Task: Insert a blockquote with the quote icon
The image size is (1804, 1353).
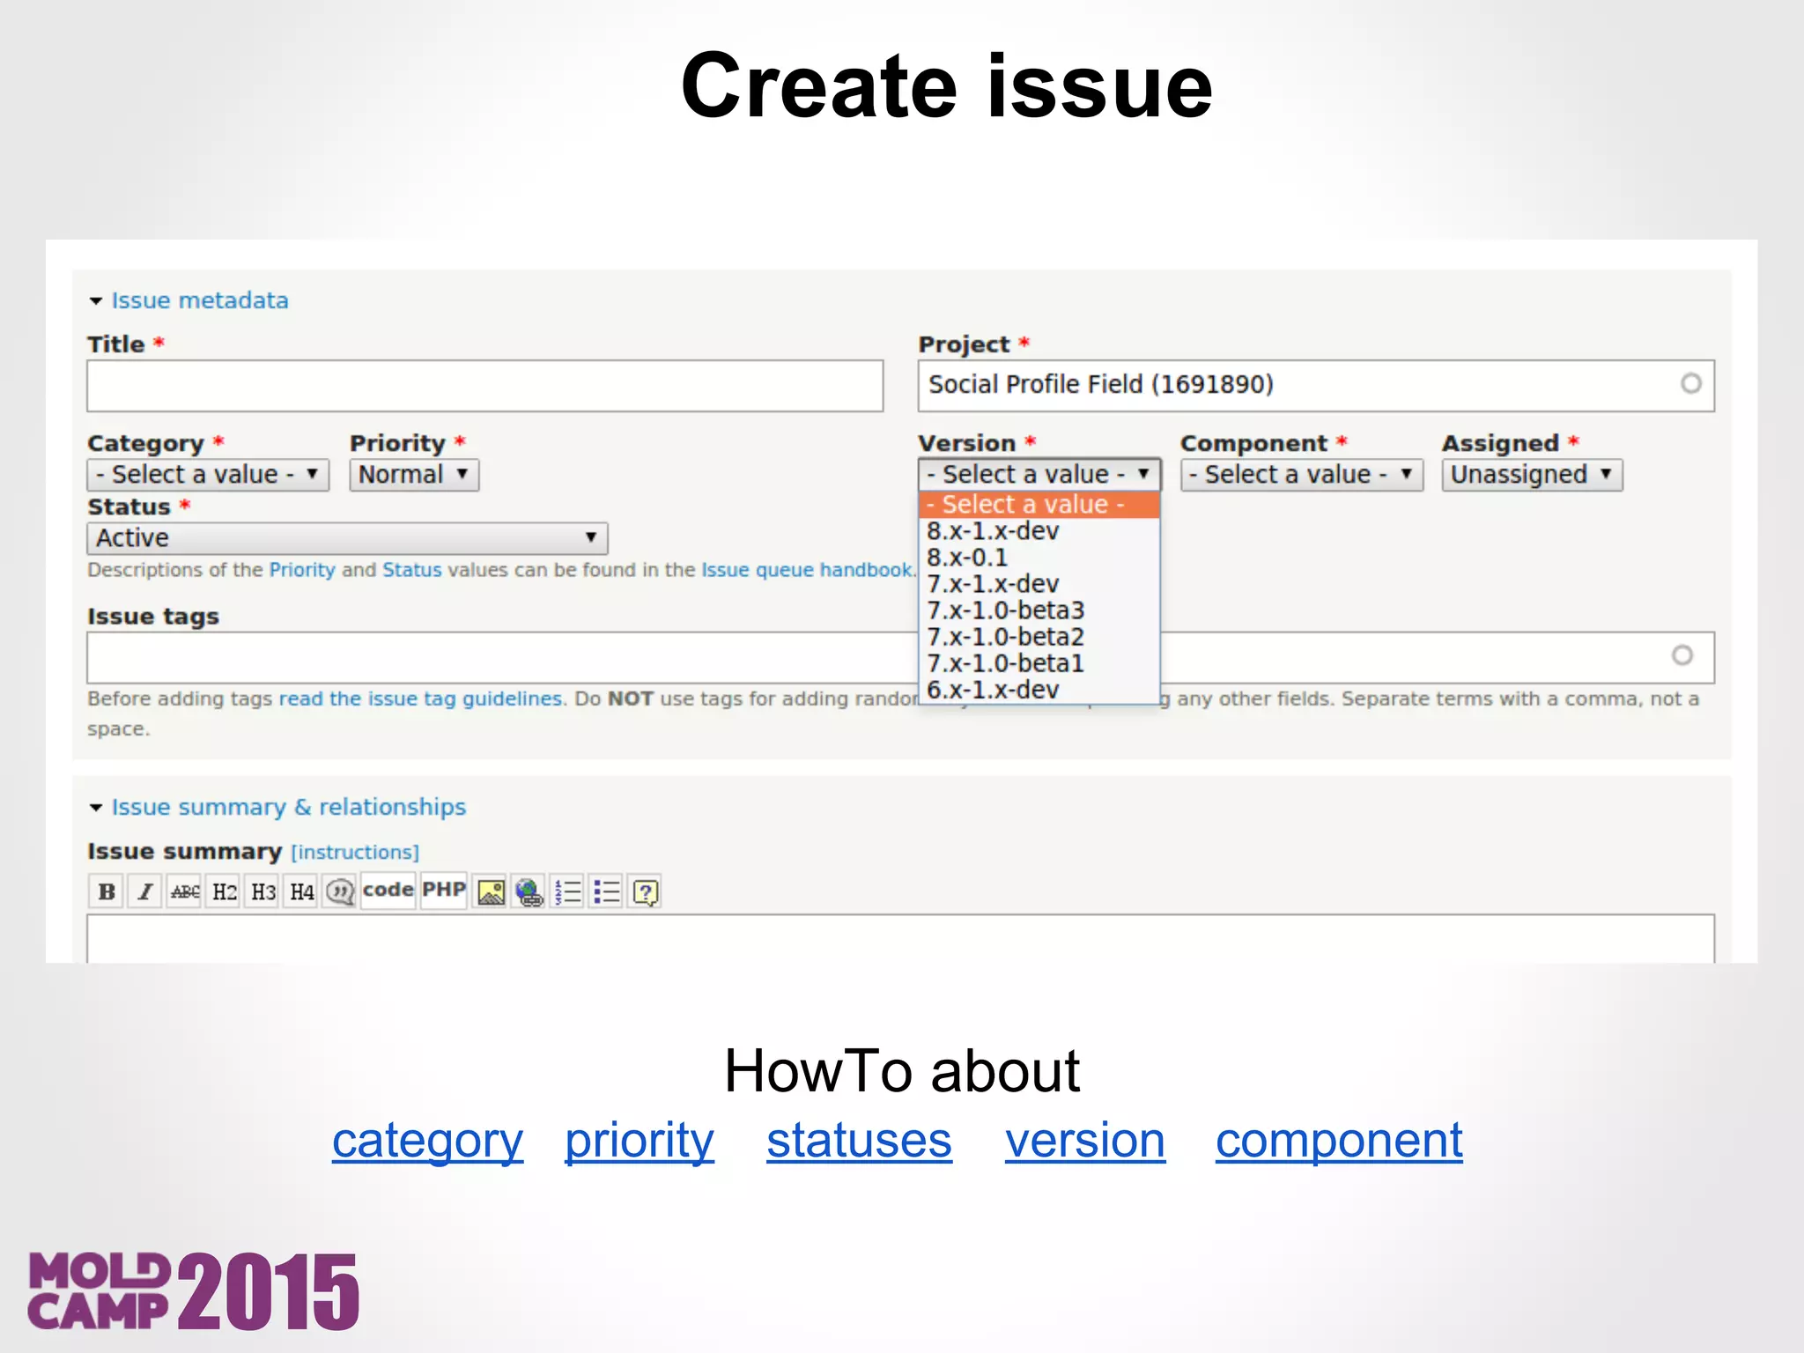Action: click(x=340, y=891)
